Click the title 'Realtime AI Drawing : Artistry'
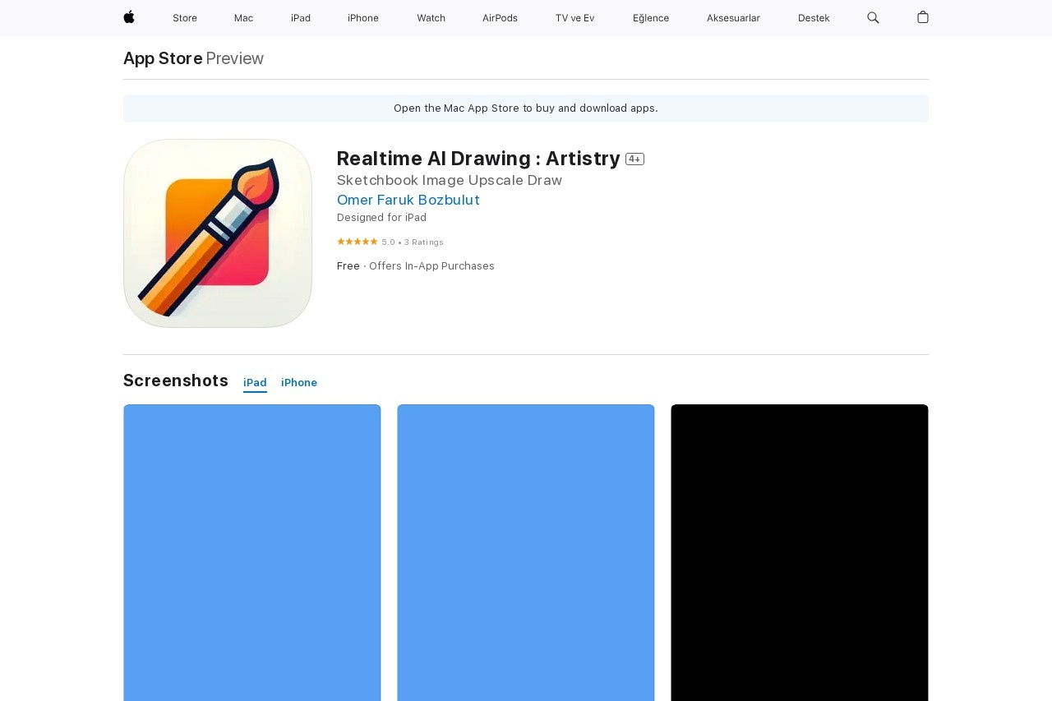1052x701 pixels. (478, 159)
